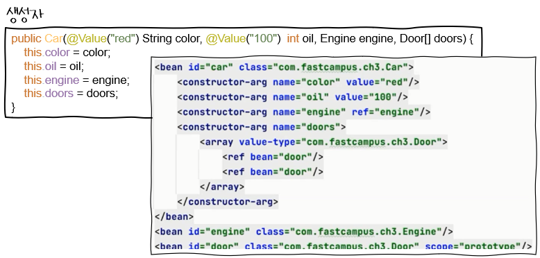This screenshot has height=258, width=540.
Task: Click the this.doors = doors line
Action: (71, 93)
